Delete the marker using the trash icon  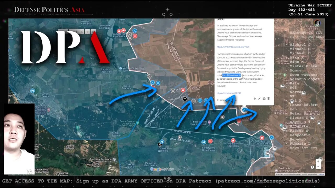[x=269, y=98]
